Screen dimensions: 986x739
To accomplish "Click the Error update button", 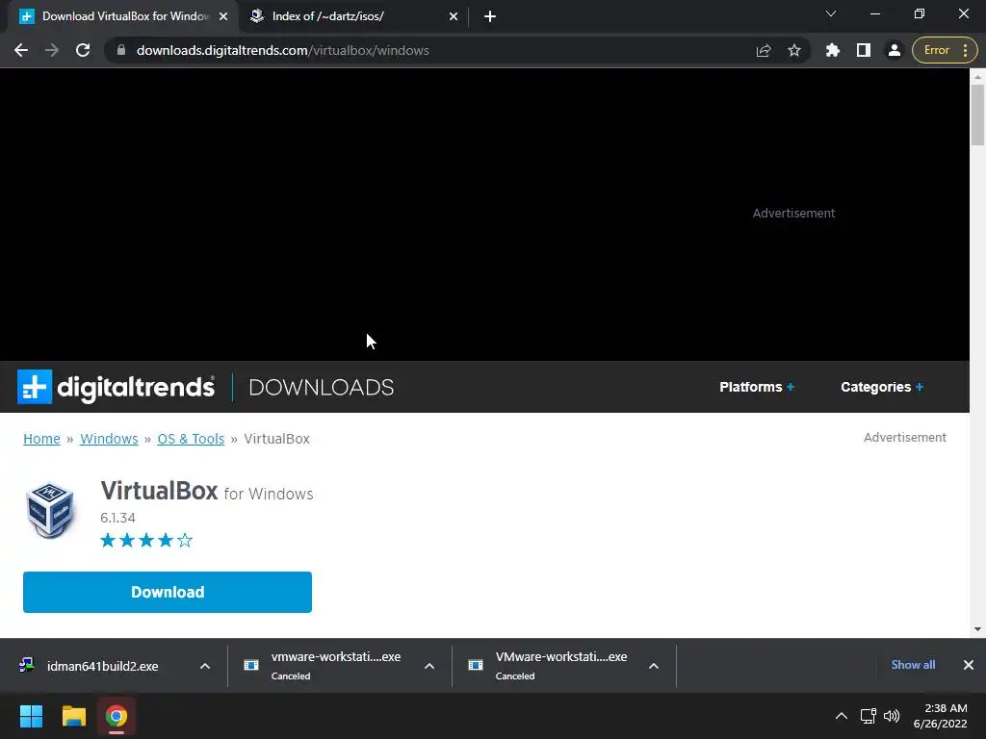I will (x=945, y=50).
